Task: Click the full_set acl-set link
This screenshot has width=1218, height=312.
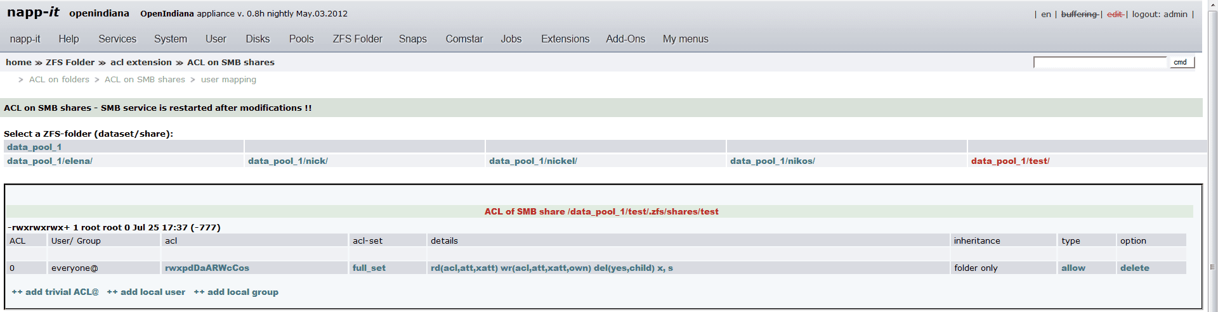Action: 369,268
